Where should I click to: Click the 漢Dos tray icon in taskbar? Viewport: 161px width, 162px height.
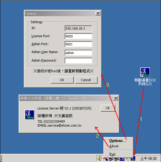click(x=133, y=159)
